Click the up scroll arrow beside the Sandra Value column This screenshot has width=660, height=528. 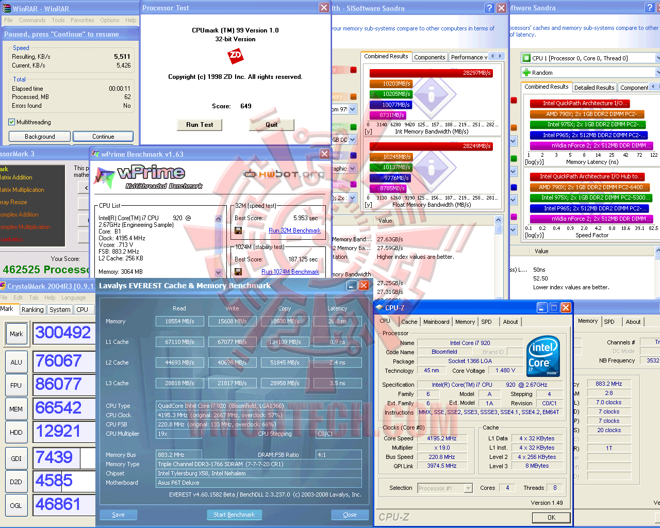[498, 220]
